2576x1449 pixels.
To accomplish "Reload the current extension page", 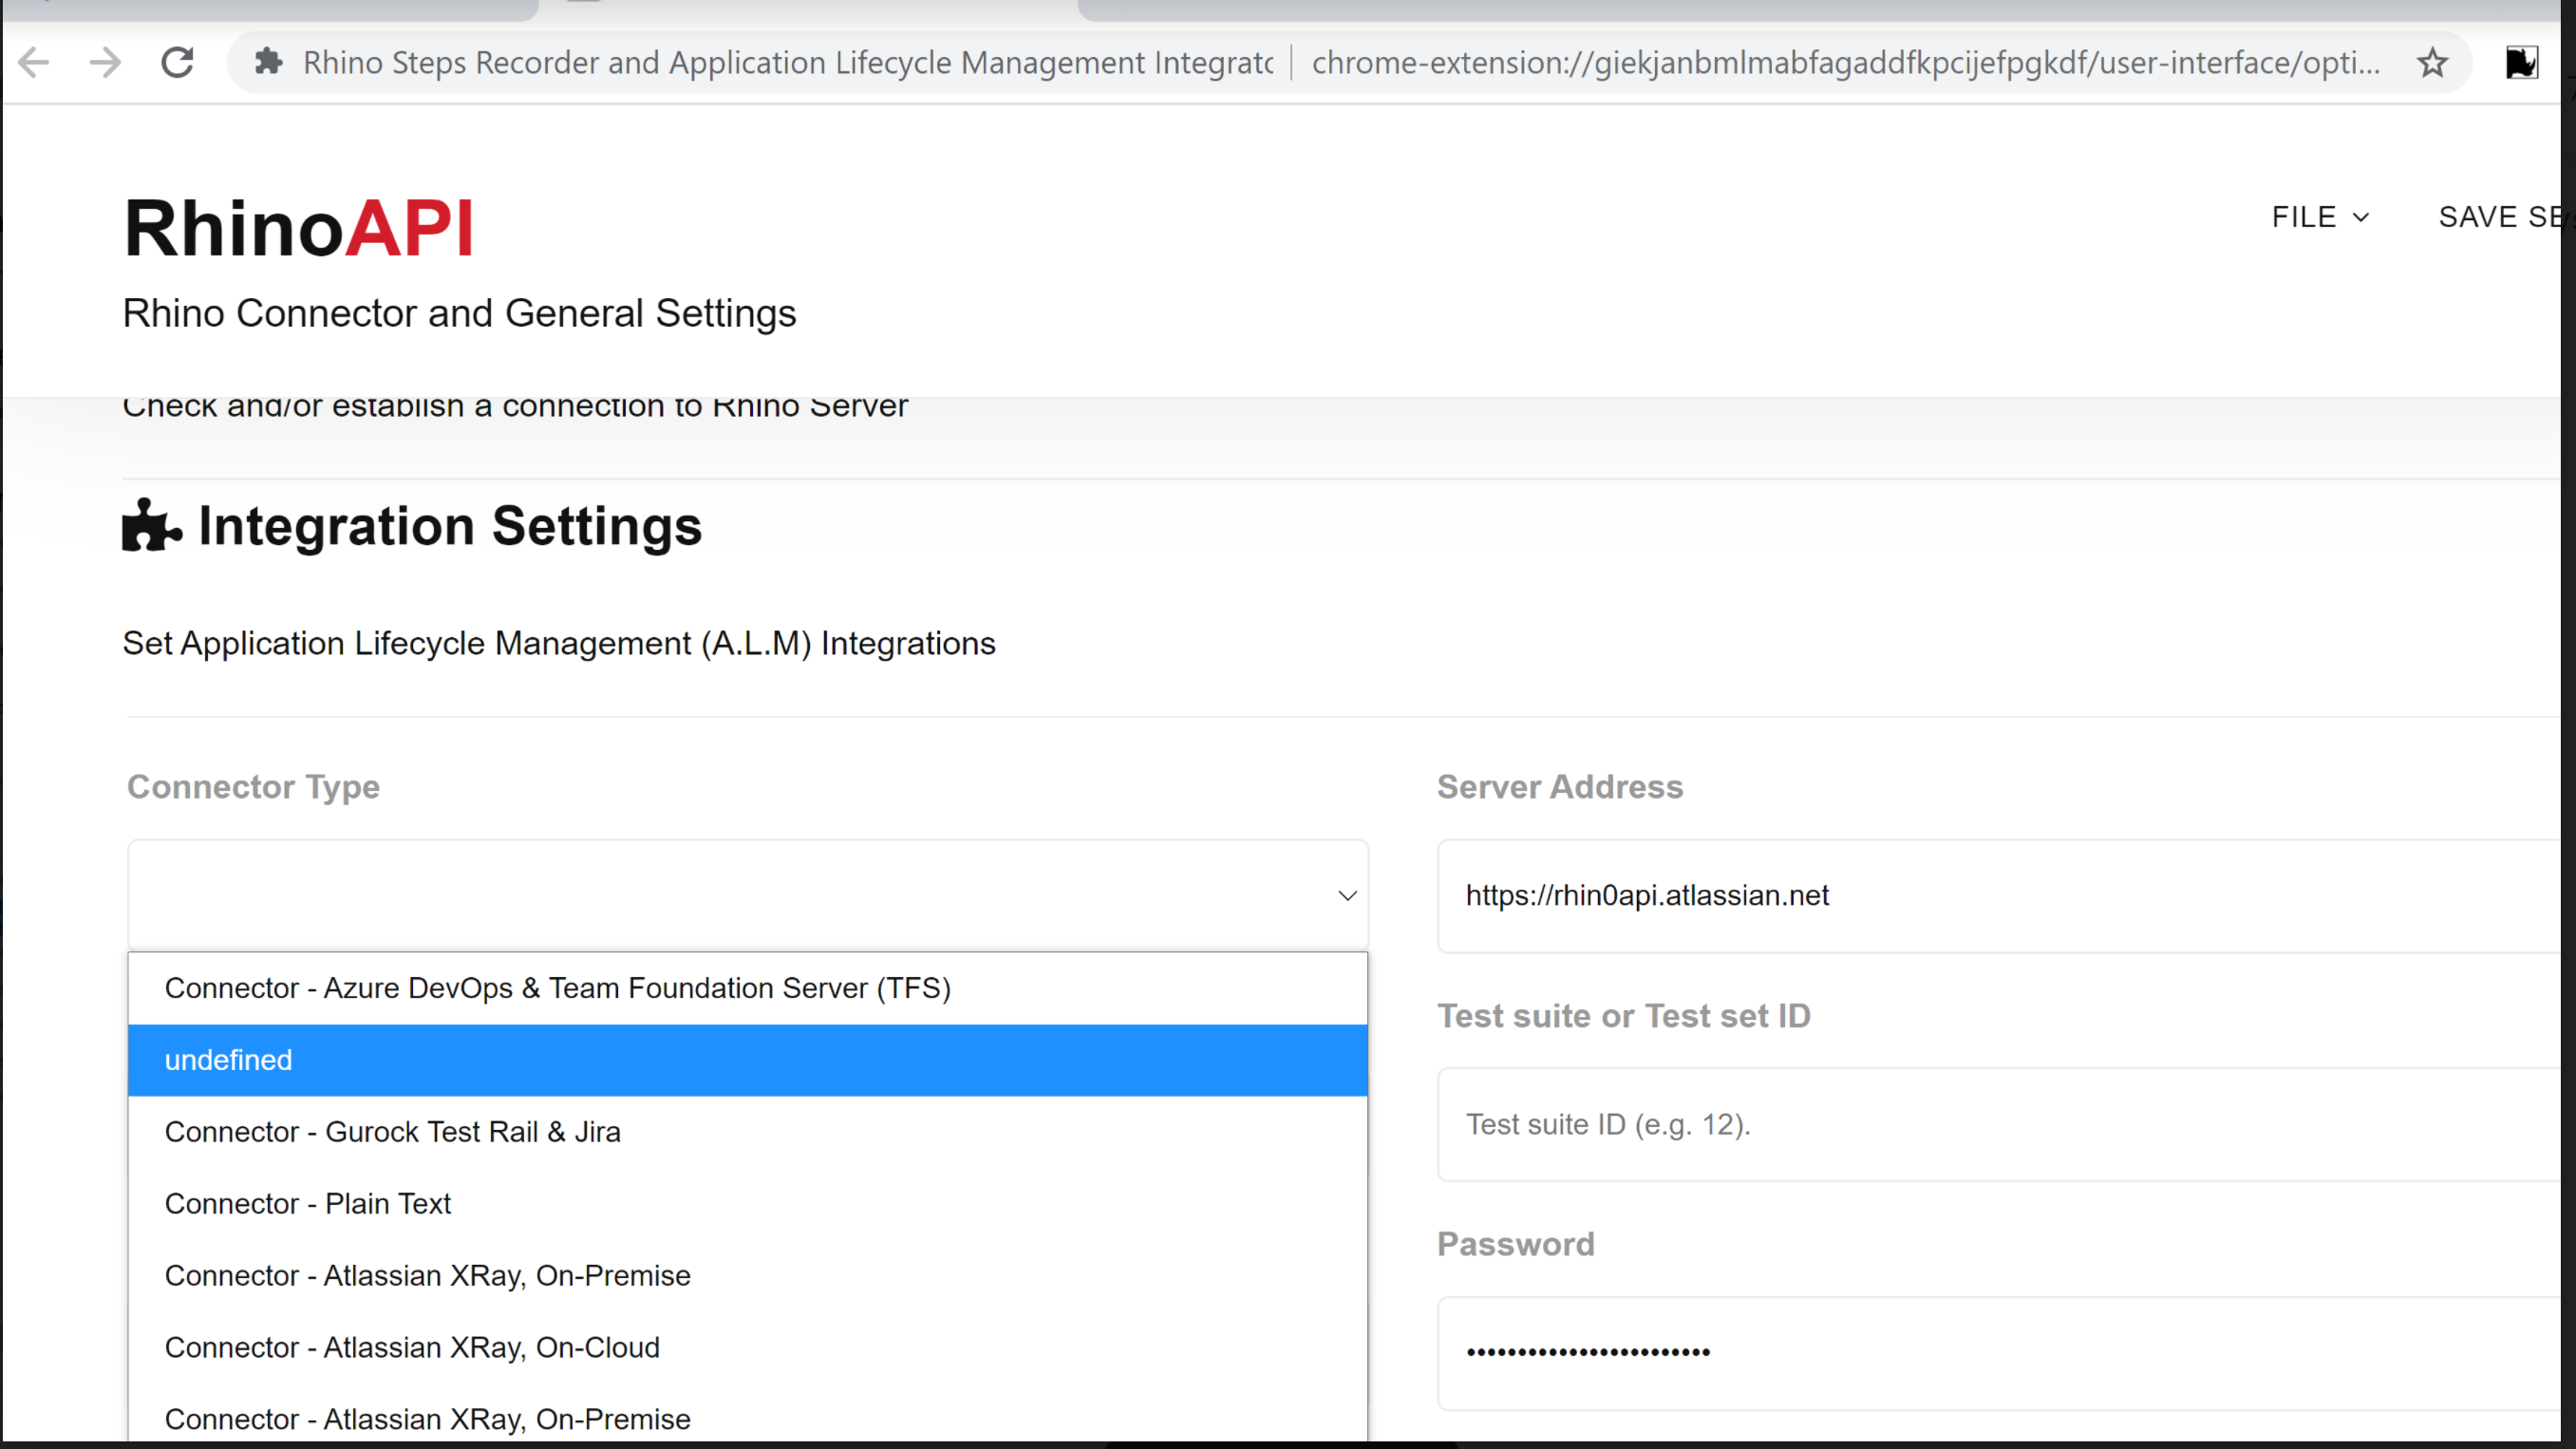I will click(x=177, y=62).
